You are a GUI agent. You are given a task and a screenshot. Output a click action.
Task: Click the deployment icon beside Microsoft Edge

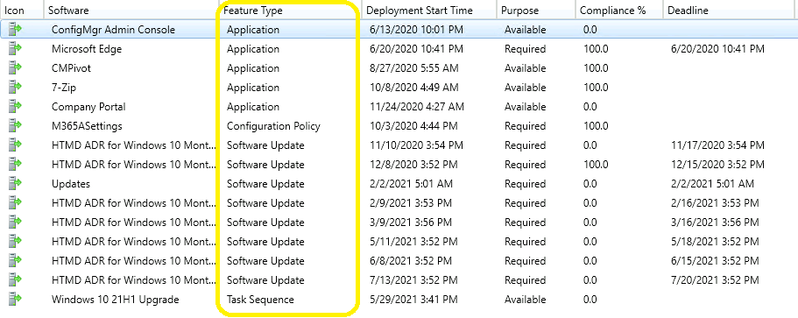pyautogui.click(x=15, y=49)
